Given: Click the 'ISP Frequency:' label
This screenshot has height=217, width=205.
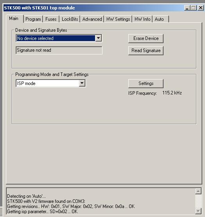Looking at the screenshot, I should [x=142, y=93].
